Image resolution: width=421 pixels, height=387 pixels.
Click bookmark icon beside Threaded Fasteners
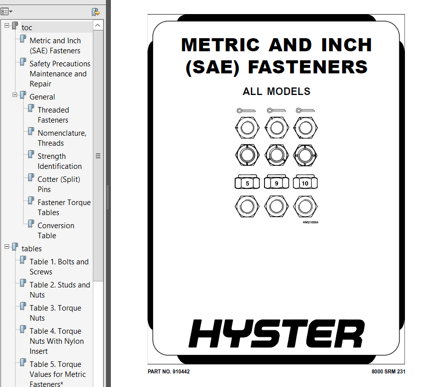(x=31, y=109)
